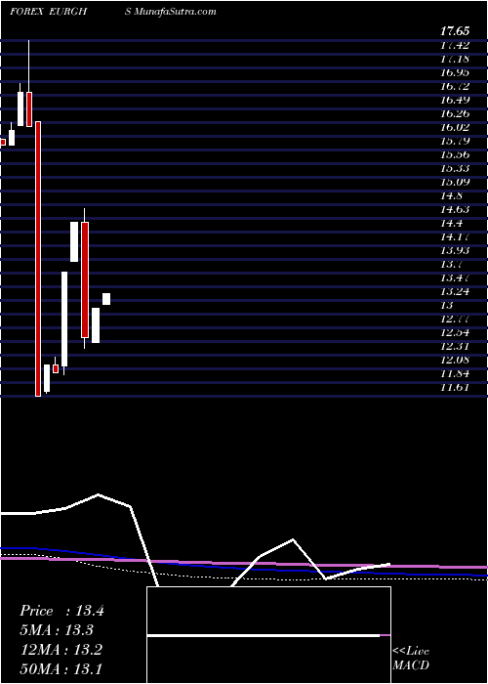Click the 15.79 price label
Viewport: 488px width, 684px height.
(455, 141)
